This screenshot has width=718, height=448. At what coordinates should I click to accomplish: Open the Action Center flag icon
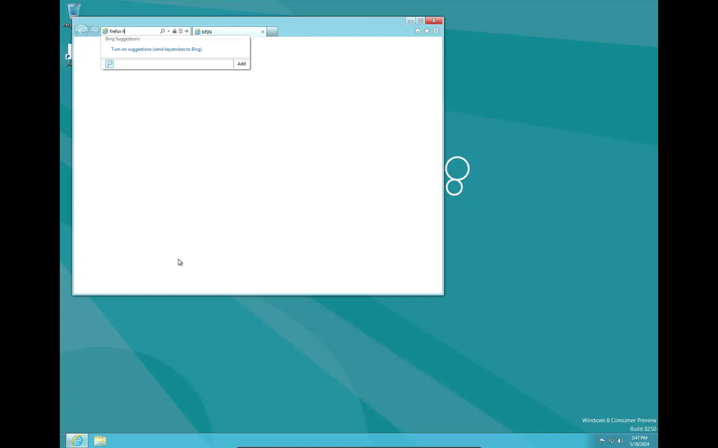coord(602,441)
